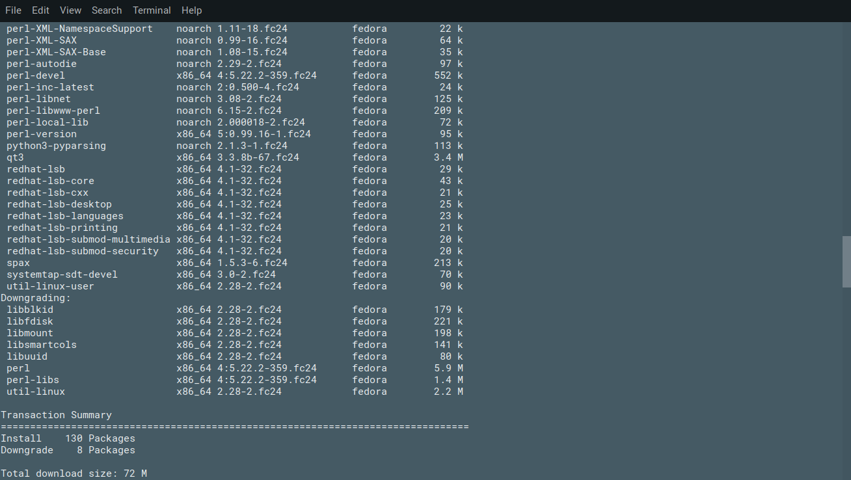The height and width of the screenshot is (480, 851).
Task: Select the perl-devel package name
Action: click(x=36, y=75)
